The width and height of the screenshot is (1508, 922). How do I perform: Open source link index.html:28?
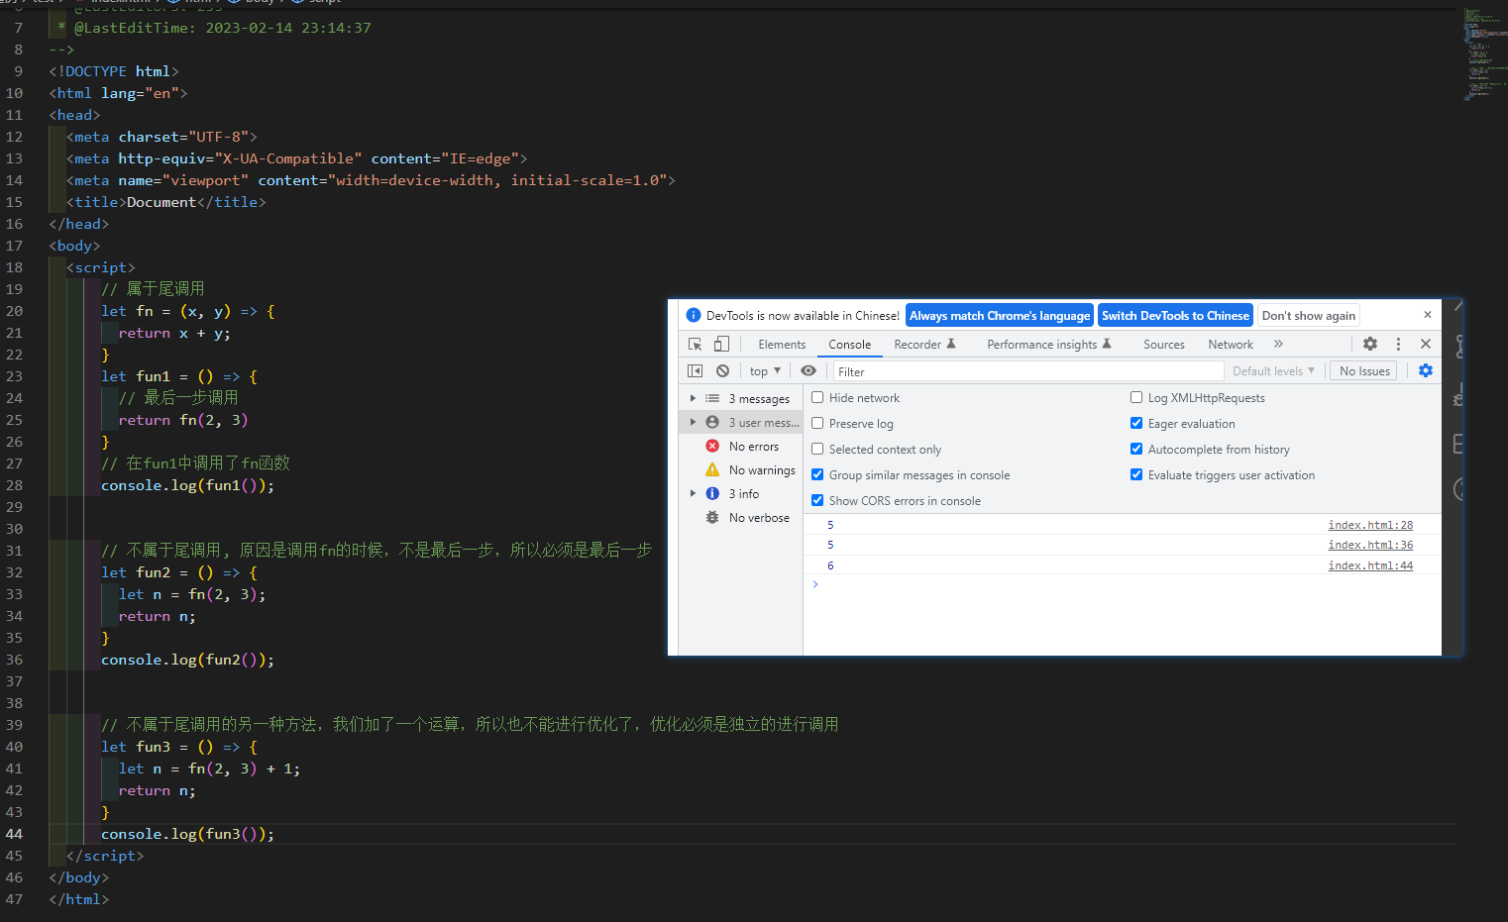coord(1370,525)
